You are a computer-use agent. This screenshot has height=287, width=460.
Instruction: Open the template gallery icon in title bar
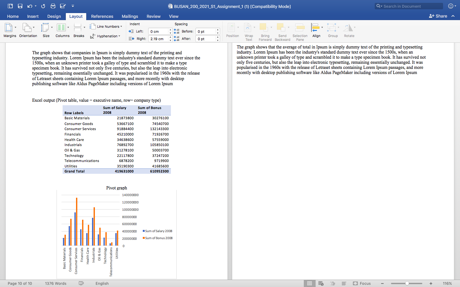[10, 6]
